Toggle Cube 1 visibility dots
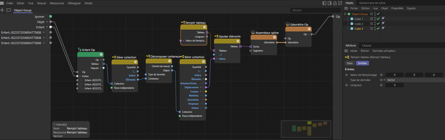Screen dimensions: 445x140 click(x=375, y=19)
